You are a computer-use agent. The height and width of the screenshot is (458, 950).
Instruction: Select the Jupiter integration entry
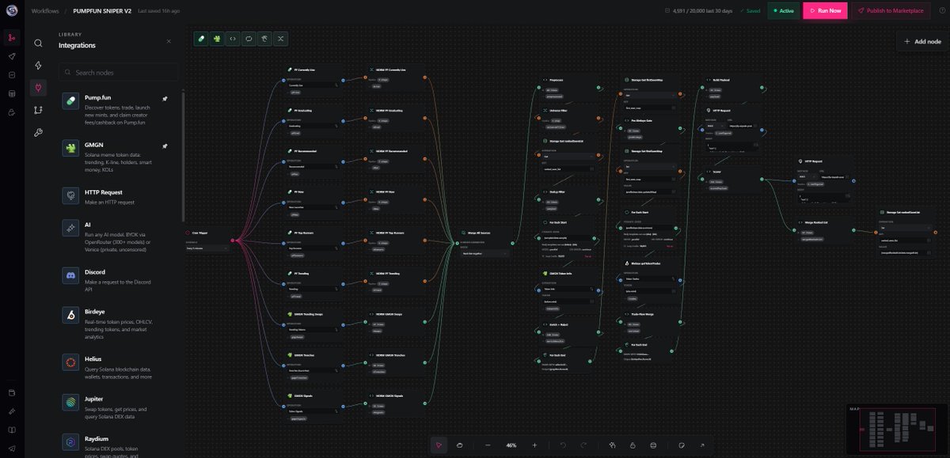[x=119, y=407]
